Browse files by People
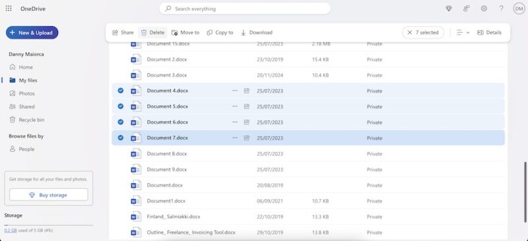This screenshot has height=241, width=528. click(x=22, y=149)
